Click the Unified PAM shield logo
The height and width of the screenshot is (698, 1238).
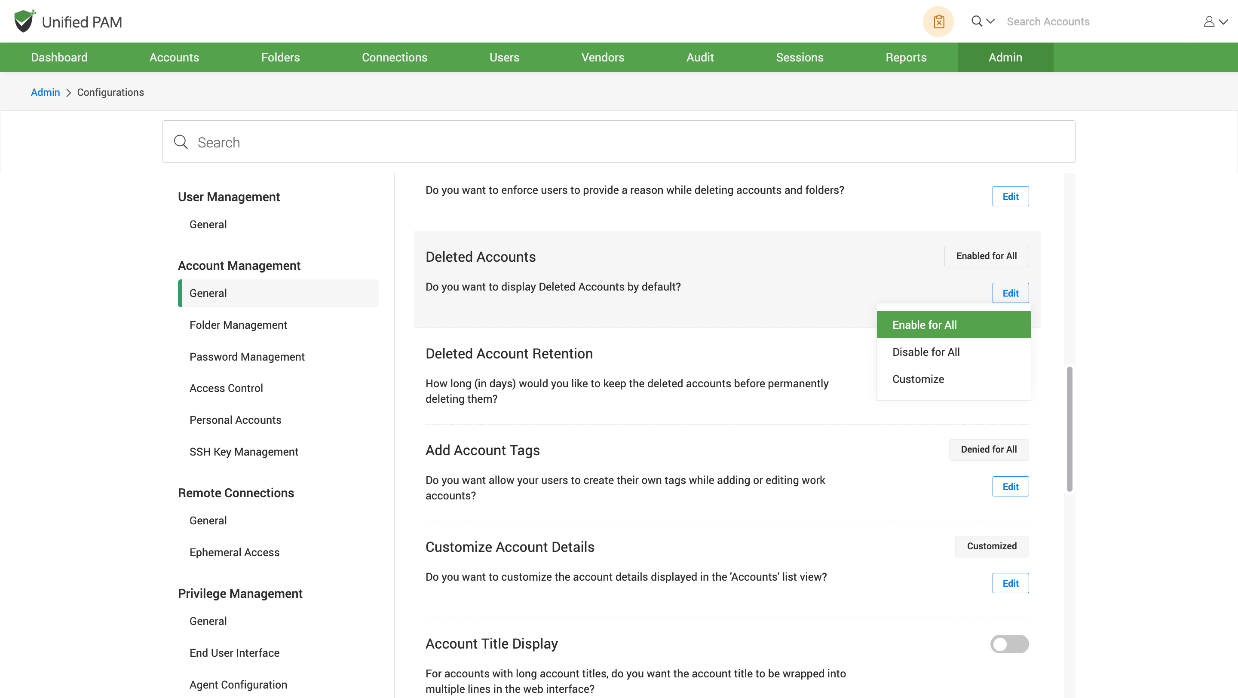click(24, 21)
